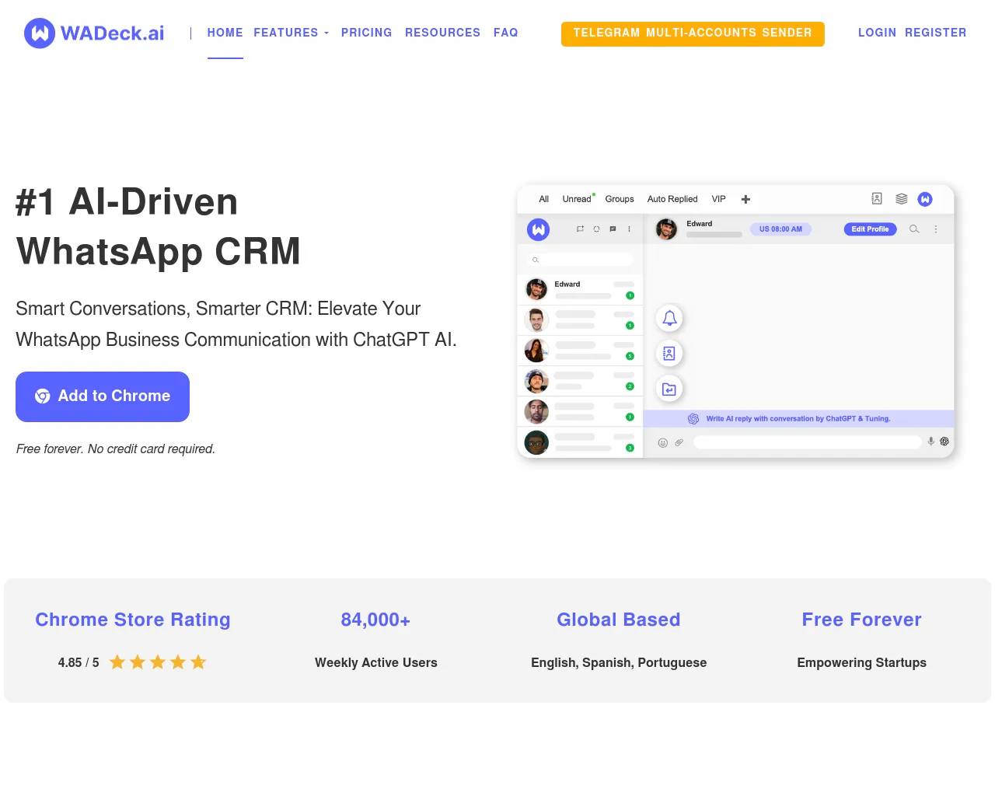This screenshot has height=796, width=995.
Task: Click the status circle icon above chat list
Action: pyautogui.click(x=596, y=229)
